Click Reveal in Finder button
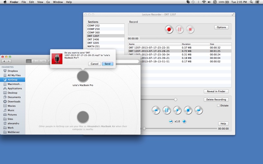 [x=216, y=92]
